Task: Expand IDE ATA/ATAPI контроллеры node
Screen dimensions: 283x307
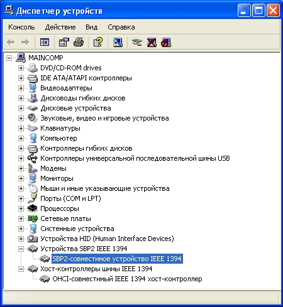Action: [x=21, y=78]
